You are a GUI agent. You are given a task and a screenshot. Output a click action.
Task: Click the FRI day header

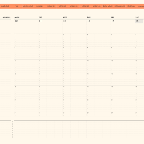(x=113, y=18)
